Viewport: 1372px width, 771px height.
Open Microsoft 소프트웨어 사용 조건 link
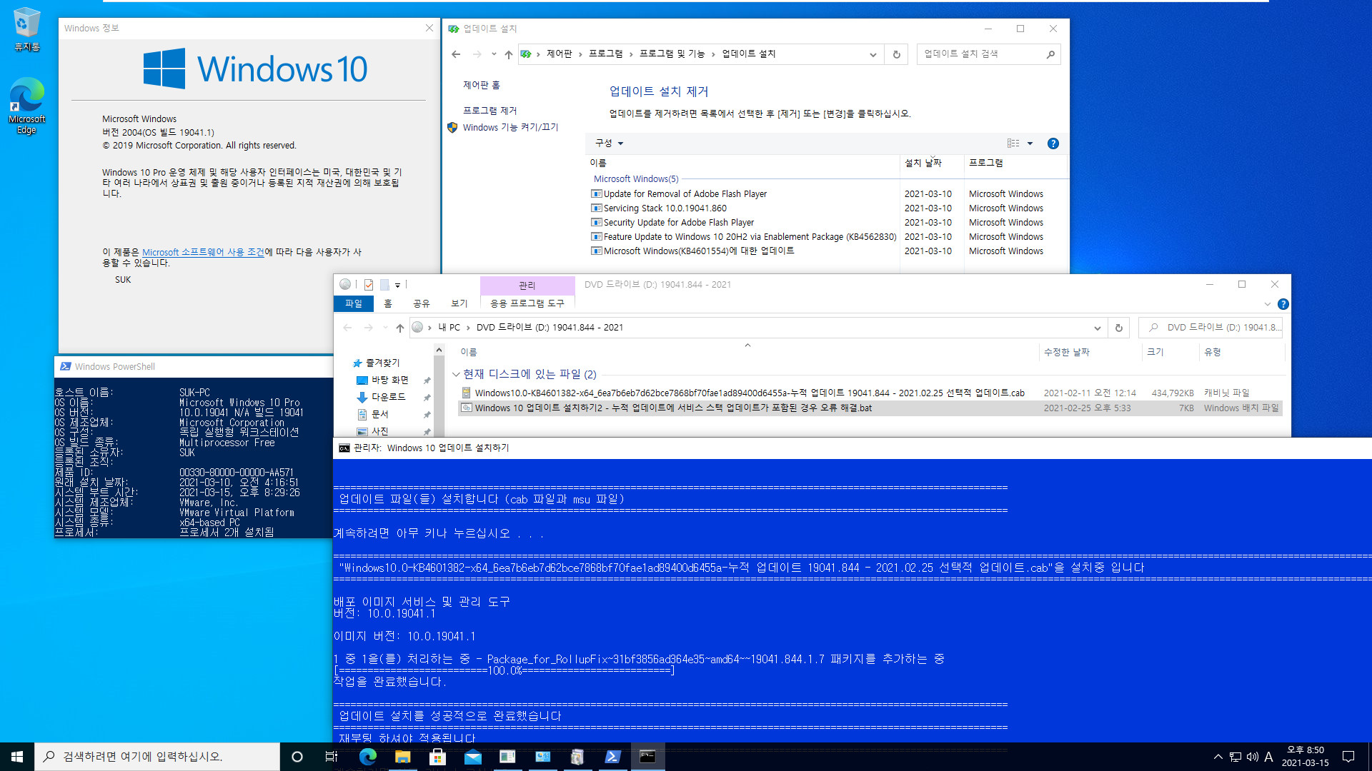203,252
